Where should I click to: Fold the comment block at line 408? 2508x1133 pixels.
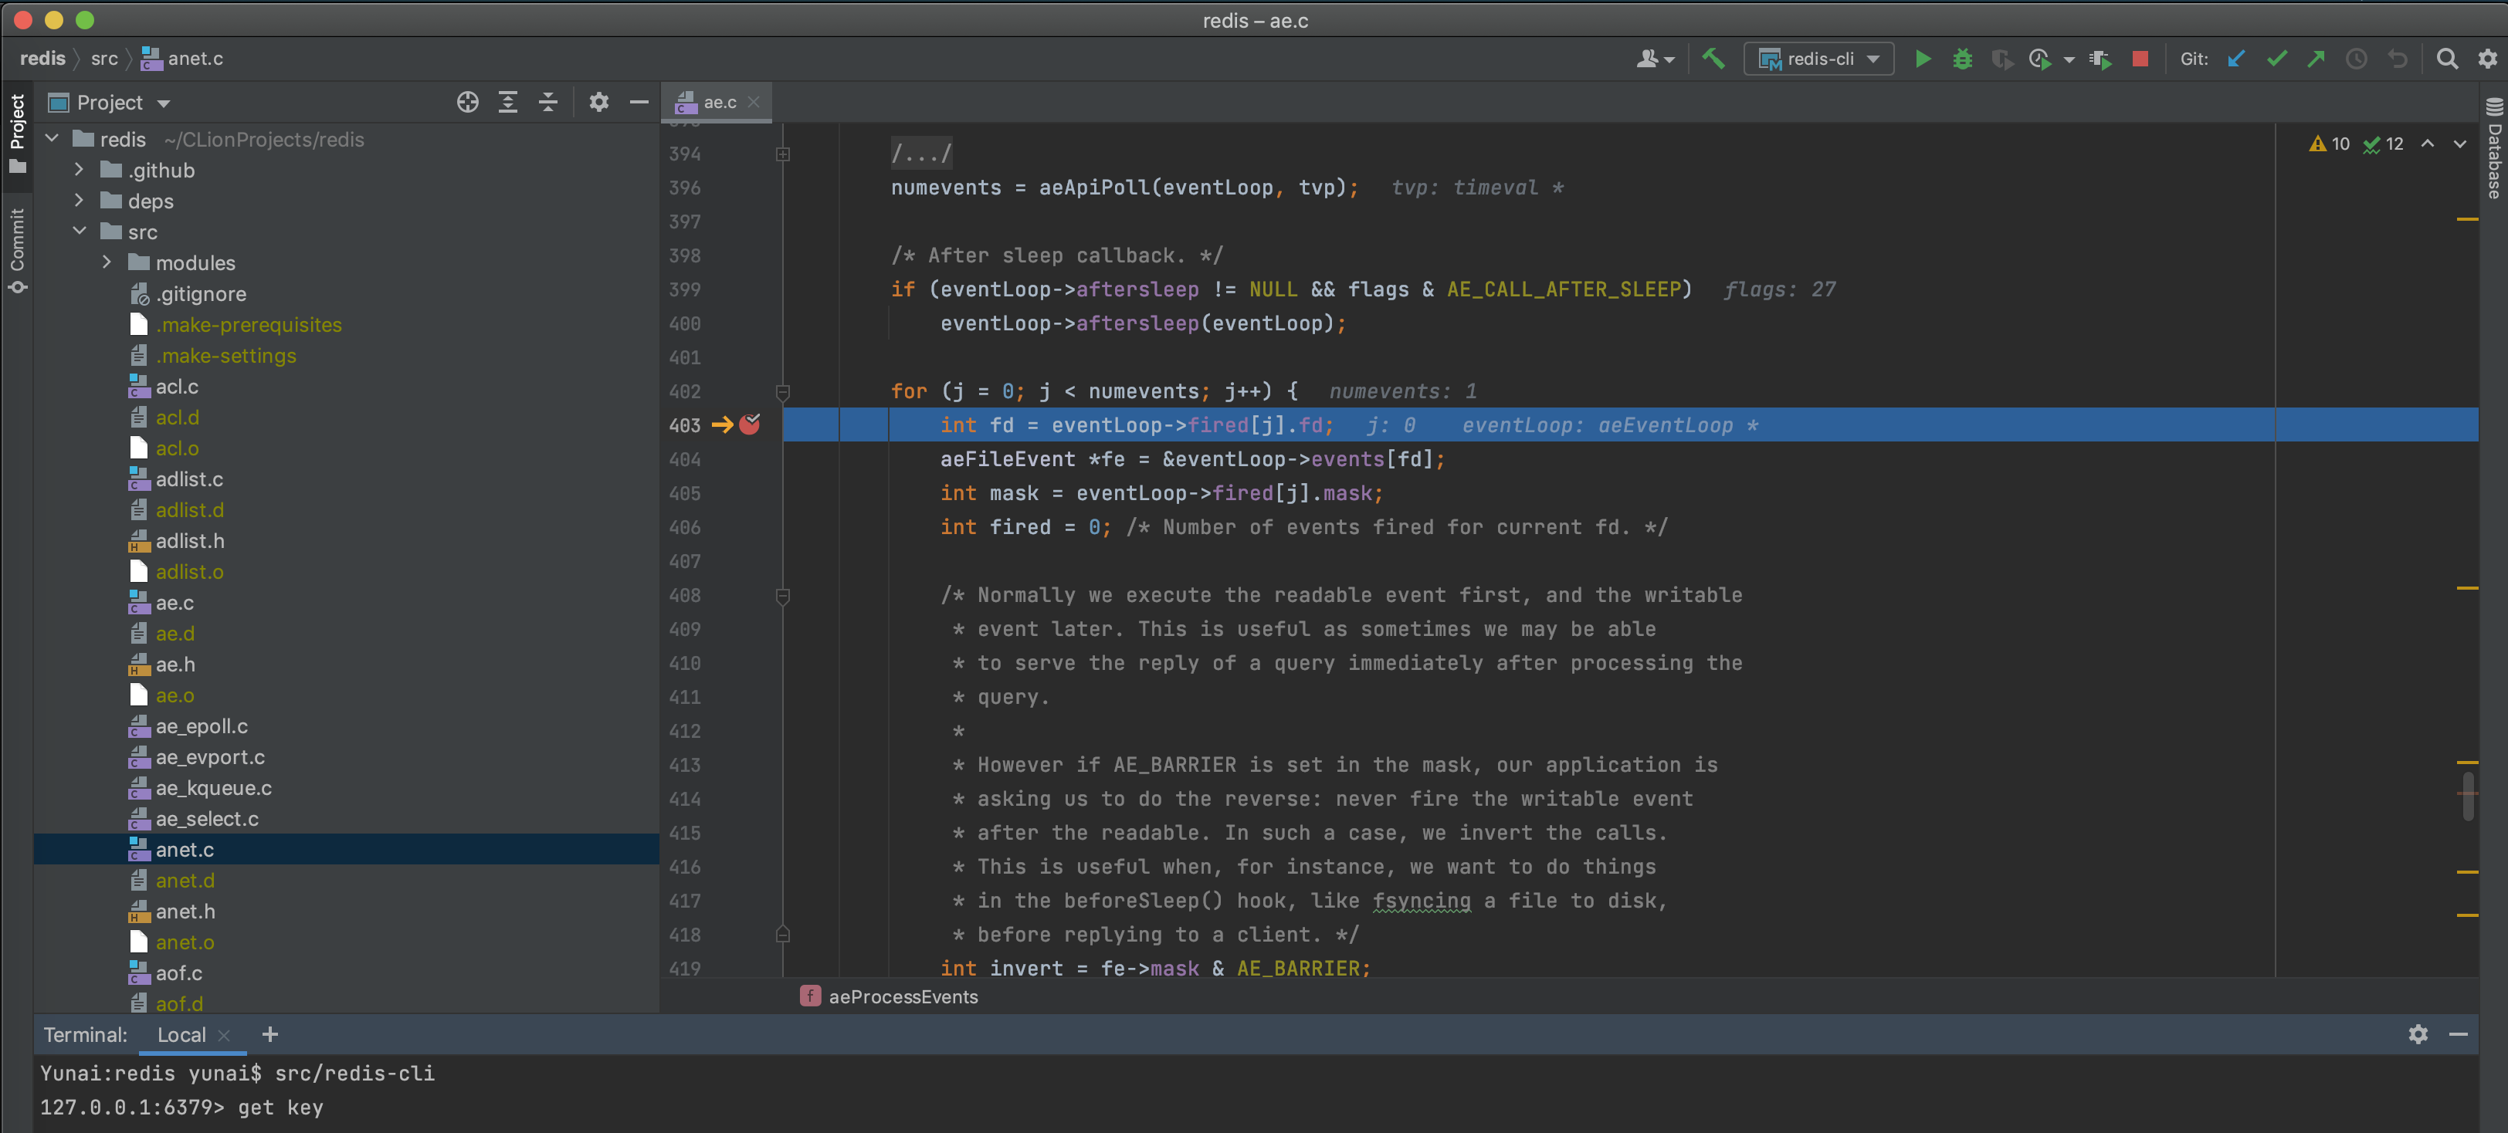point(783,596)
